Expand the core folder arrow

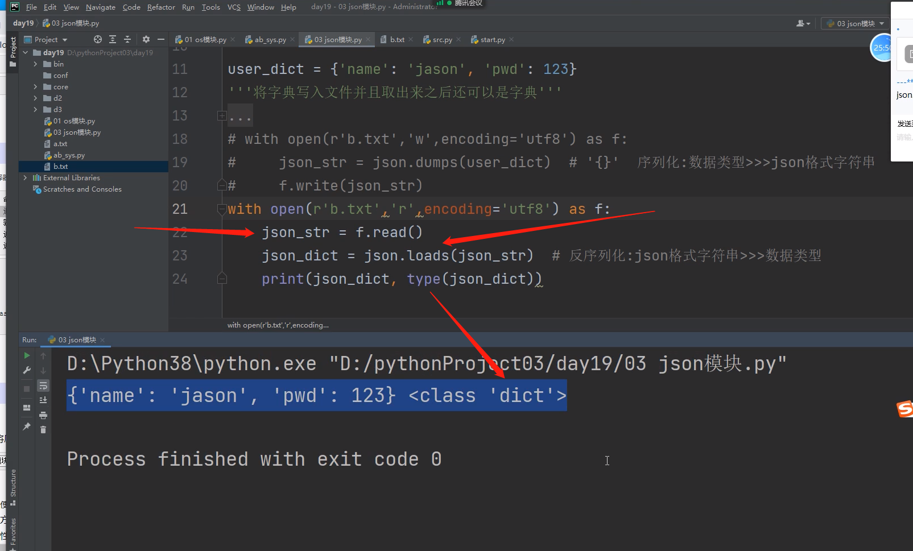click(x=35, y=87)
